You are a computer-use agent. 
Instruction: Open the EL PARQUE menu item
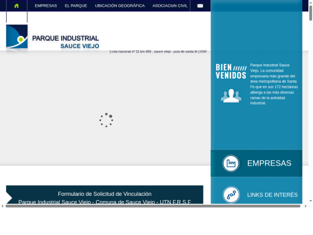pyautogui.click(x=76, y=6)
